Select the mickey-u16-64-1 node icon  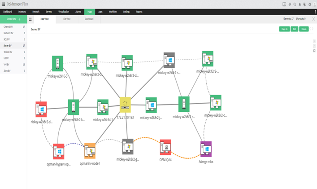click(103, 107)
